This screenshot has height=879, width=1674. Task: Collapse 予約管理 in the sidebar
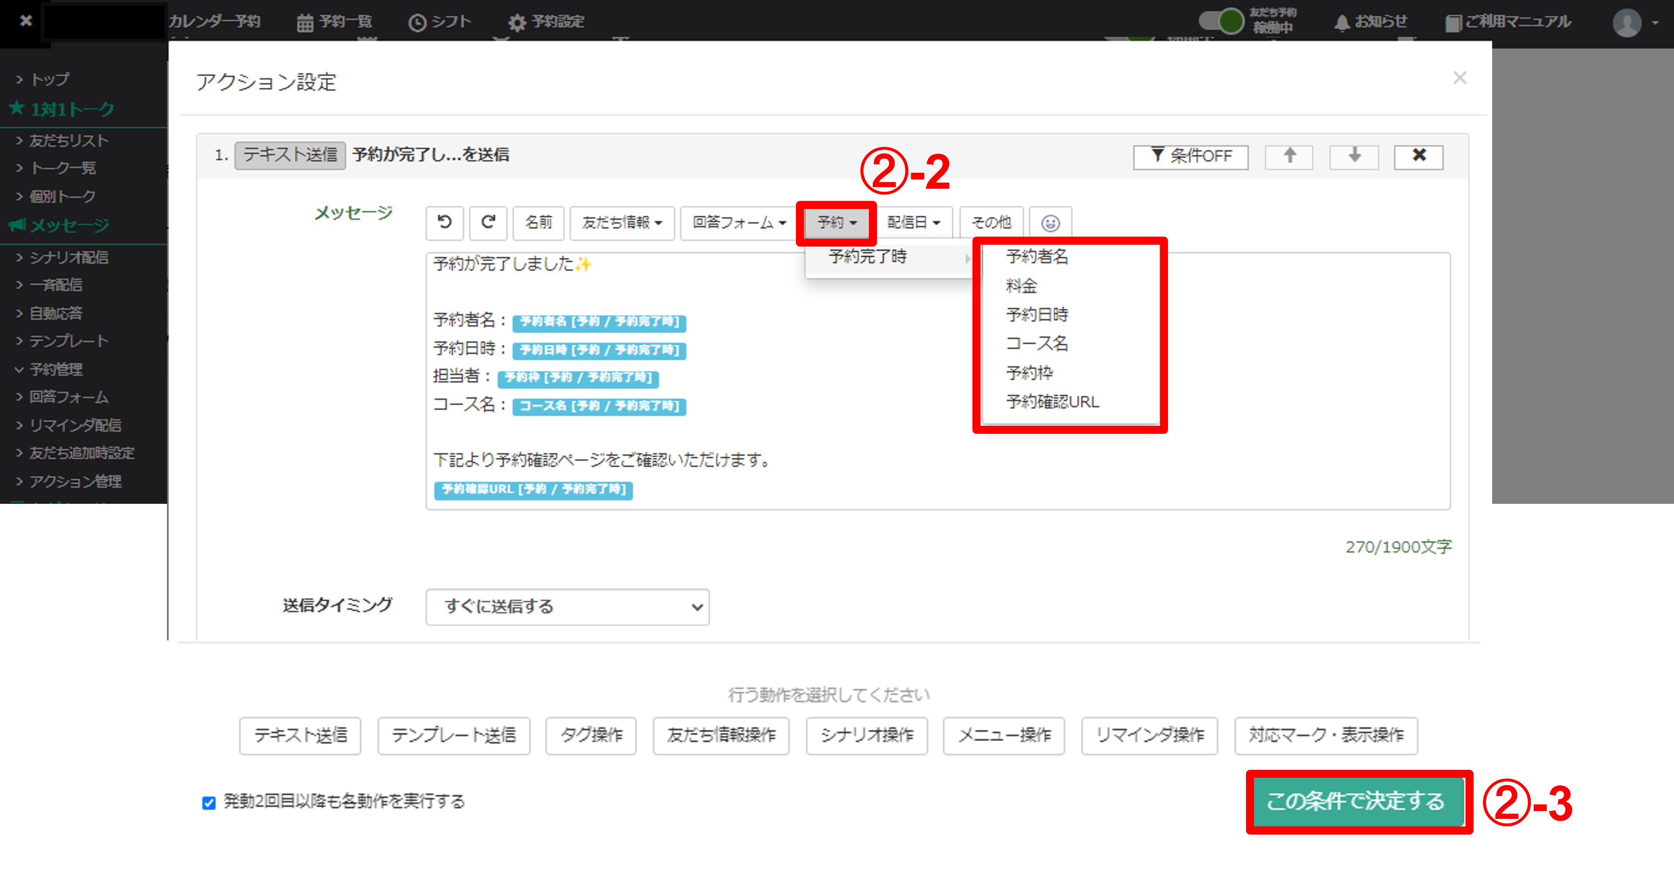[x=55, y=369]
